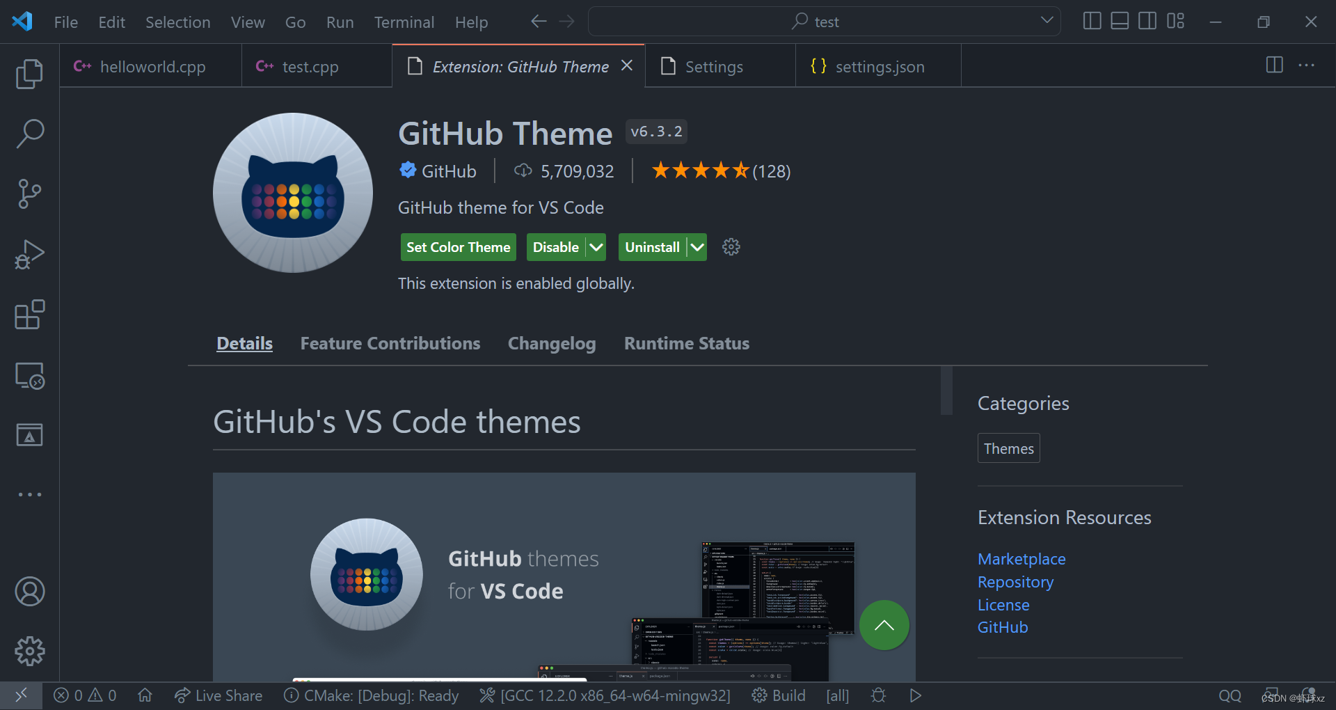Open the File menu

click(66, 22)
